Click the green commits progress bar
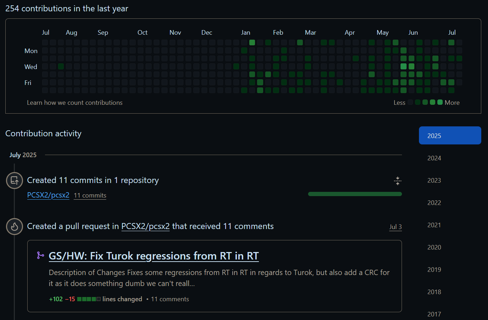Screen dimensions: 488x320 pos(355,194)
